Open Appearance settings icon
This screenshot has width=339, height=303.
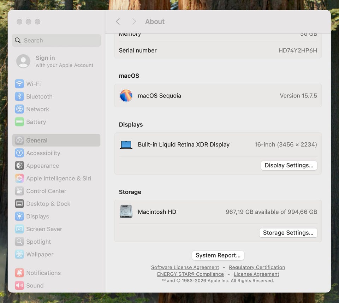point(19,166)
